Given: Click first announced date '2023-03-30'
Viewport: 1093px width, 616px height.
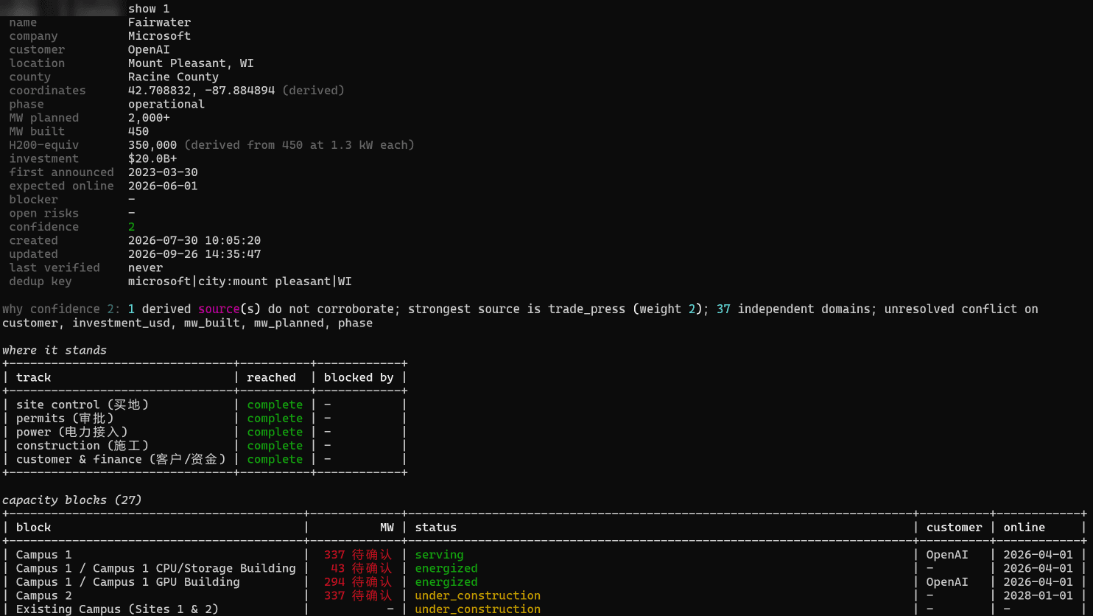Looking at the screenshot, I should click(x=163, y=172).
